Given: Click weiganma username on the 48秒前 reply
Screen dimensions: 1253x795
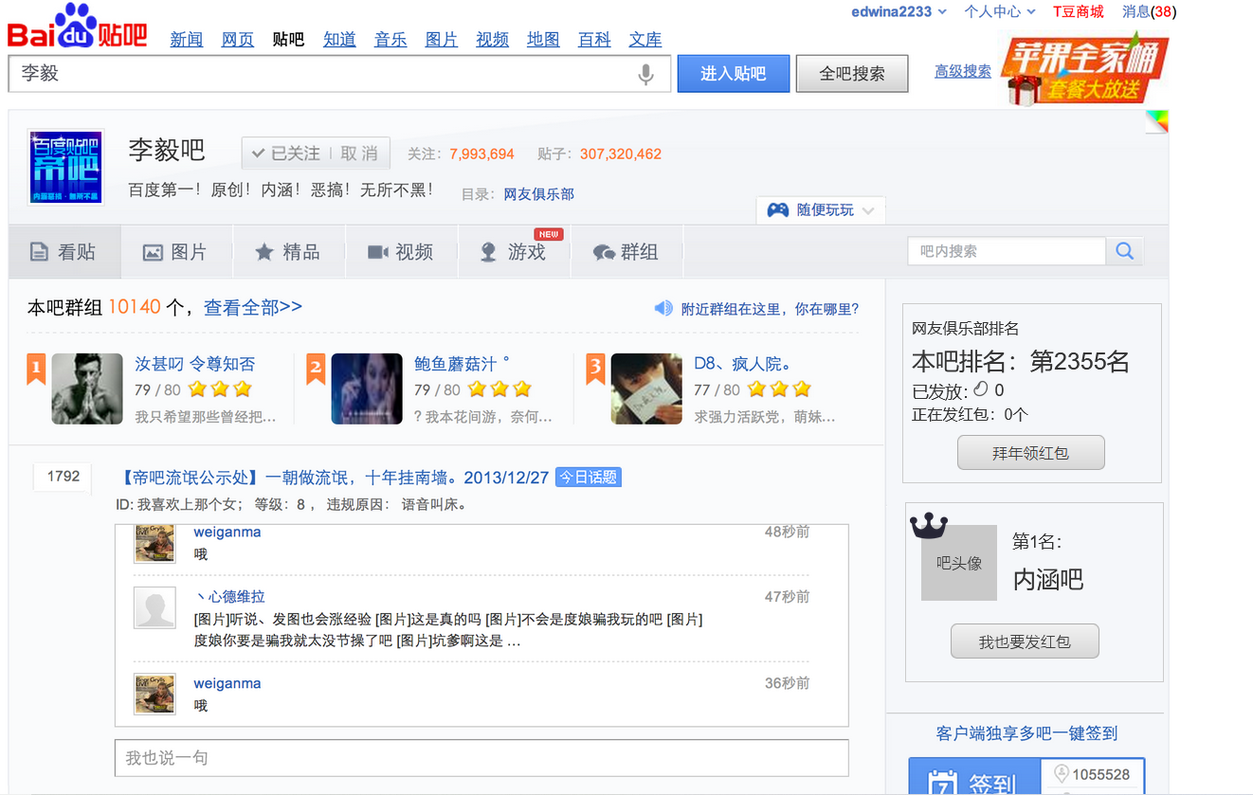Looking at the screenshot, I should point(227,533).
